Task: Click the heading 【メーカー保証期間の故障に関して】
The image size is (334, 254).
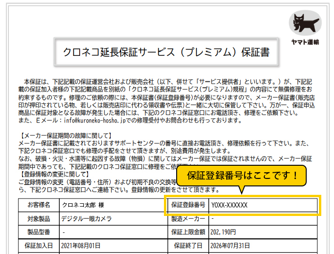Action: click(x=65, y=136)
